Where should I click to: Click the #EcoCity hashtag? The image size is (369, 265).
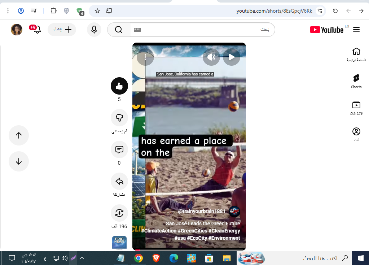coord(197,238)
